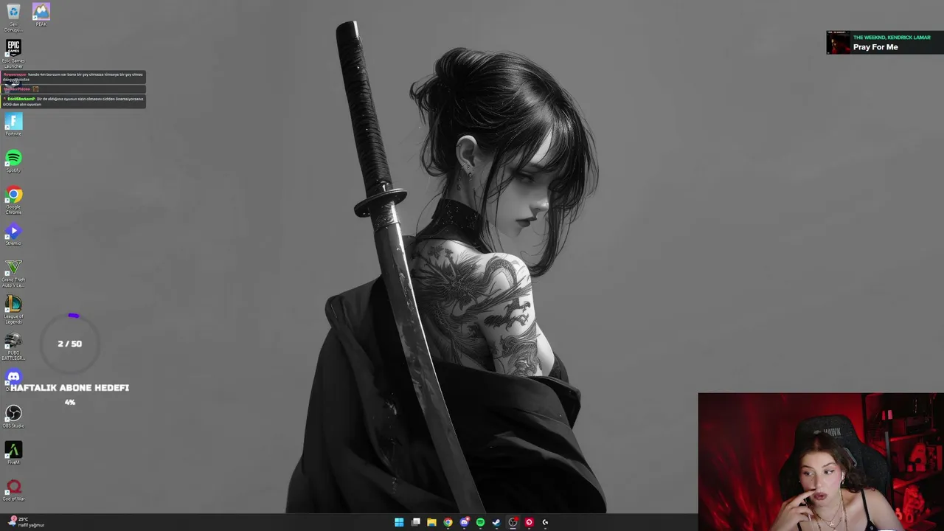Launch League of Legends from desktop
944x531 pixels.
[x=13, y=310]
